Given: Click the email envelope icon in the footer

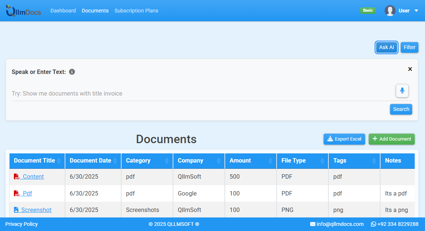Looking at the screenshot, I should (x=313, y=224).
